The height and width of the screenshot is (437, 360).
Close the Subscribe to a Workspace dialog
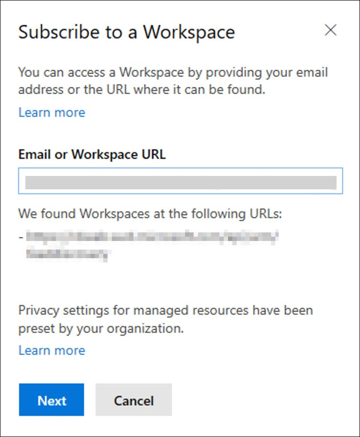(330, 30)
